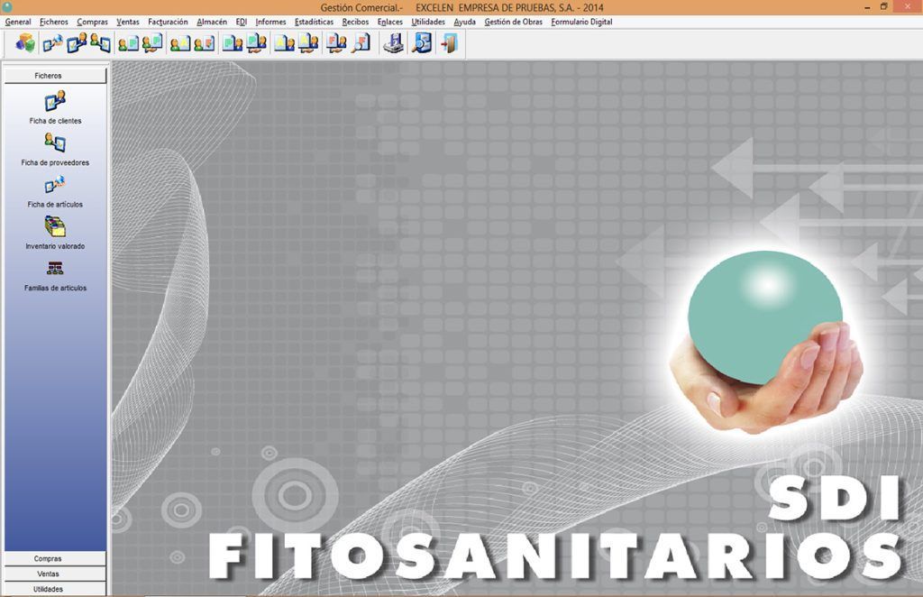Expand the Utilidades section at the bottom

click(54, 589)
